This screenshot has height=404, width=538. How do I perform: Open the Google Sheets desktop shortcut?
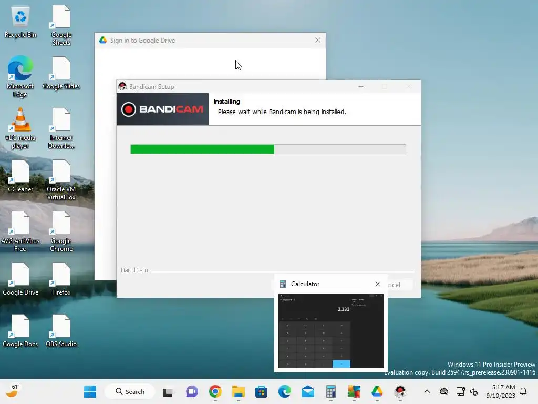[61, 26]
